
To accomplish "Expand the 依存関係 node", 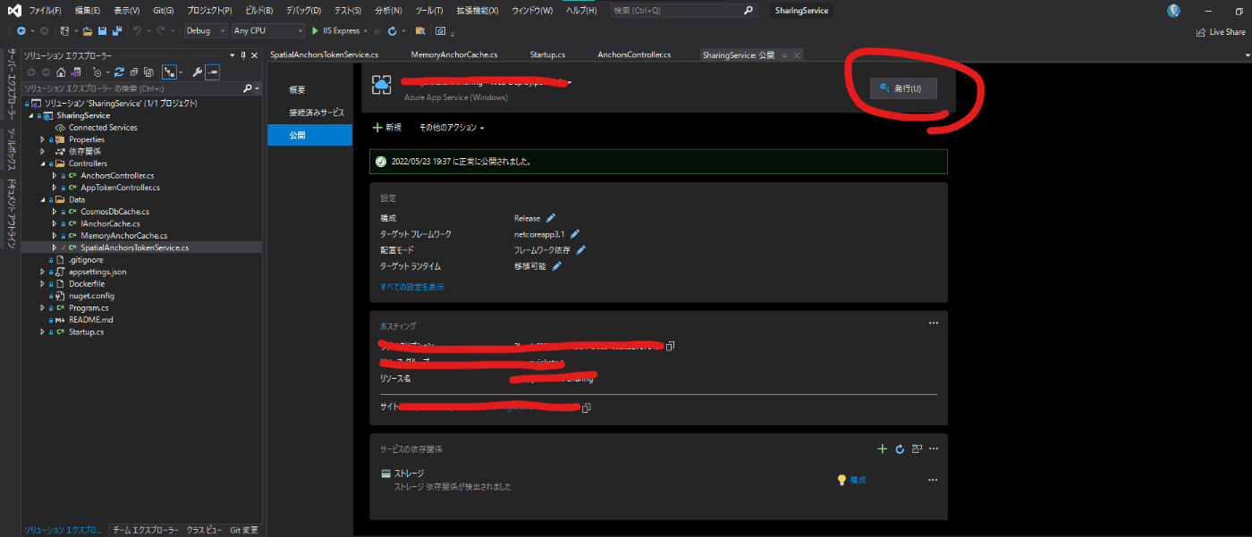I will [42, 151].
